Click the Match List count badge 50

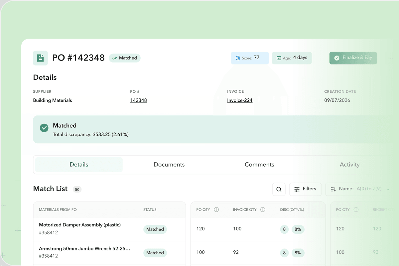pyautogui.click(x=77, y=190)
